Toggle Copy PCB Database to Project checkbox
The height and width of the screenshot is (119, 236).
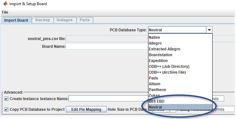coord(6,109)
